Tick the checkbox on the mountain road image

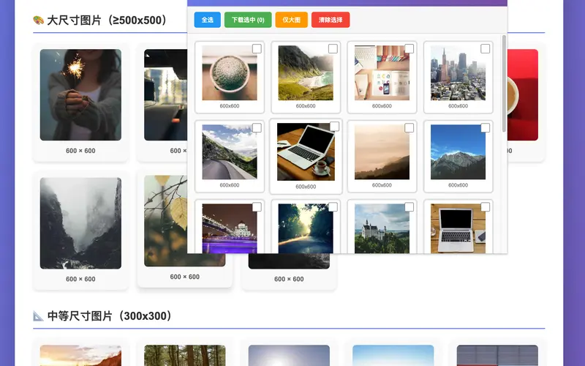(x=257, y=128)
